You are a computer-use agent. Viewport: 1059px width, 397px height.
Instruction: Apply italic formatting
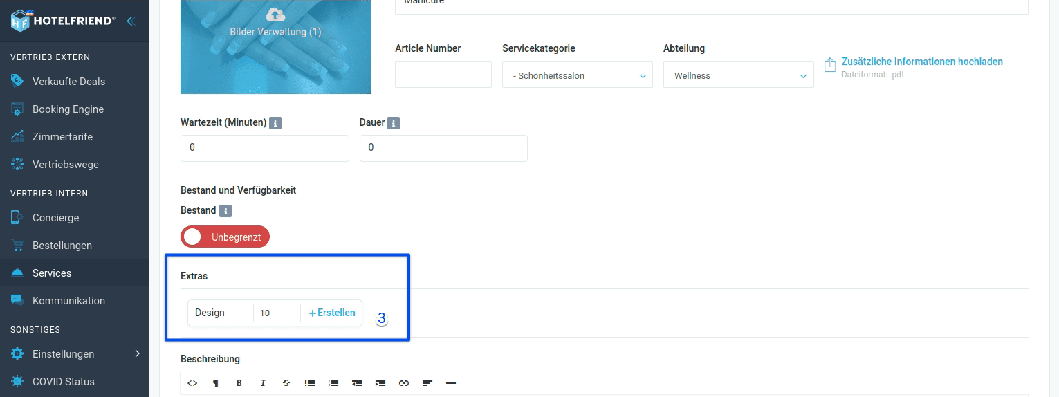(x=263, y=383)
